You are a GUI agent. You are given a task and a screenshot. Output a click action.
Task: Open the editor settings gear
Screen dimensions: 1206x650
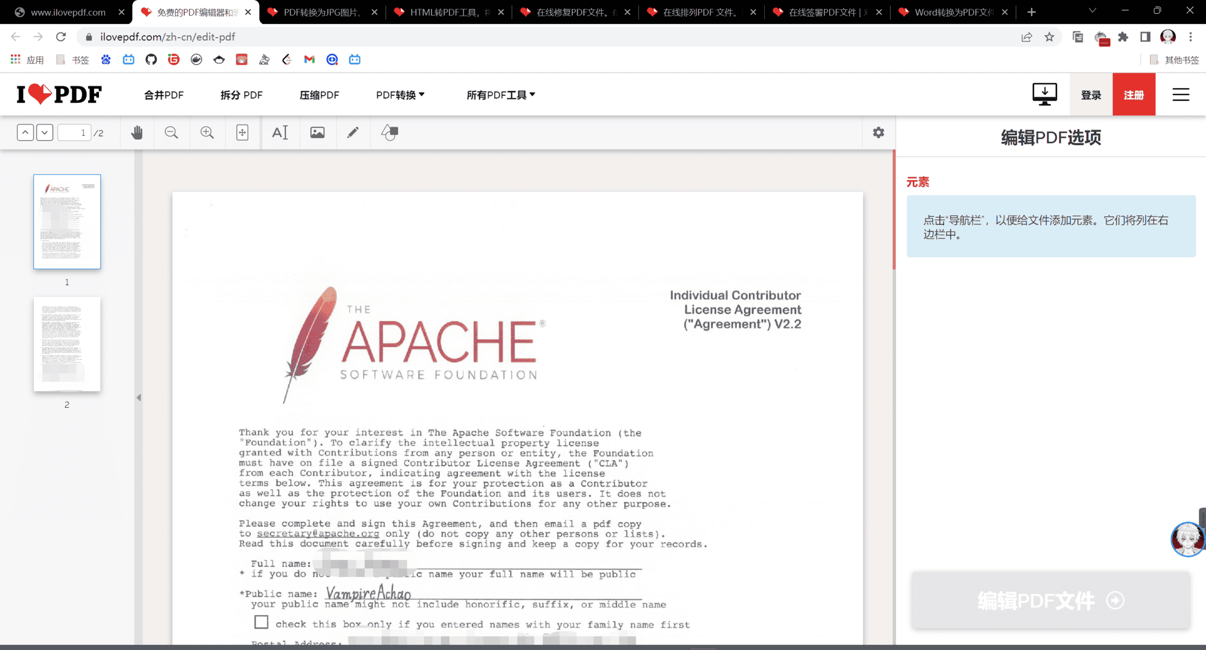[878, 133]
